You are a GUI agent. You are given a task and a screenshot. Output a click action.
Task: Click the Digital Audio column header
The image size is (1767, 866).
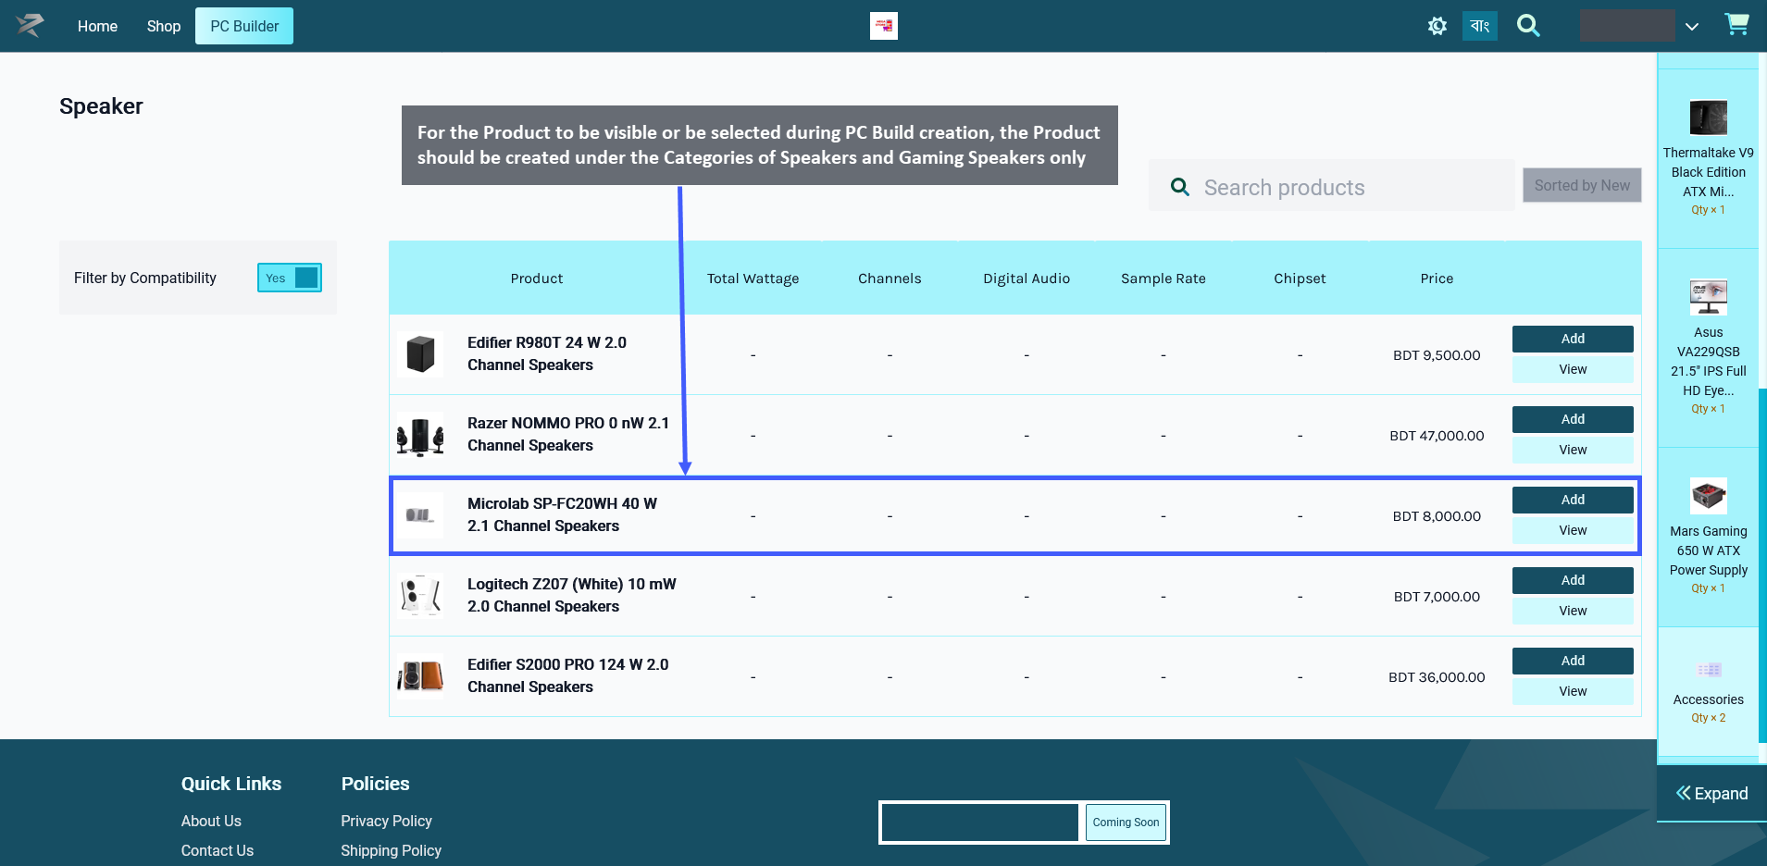tap(1027, 278)
